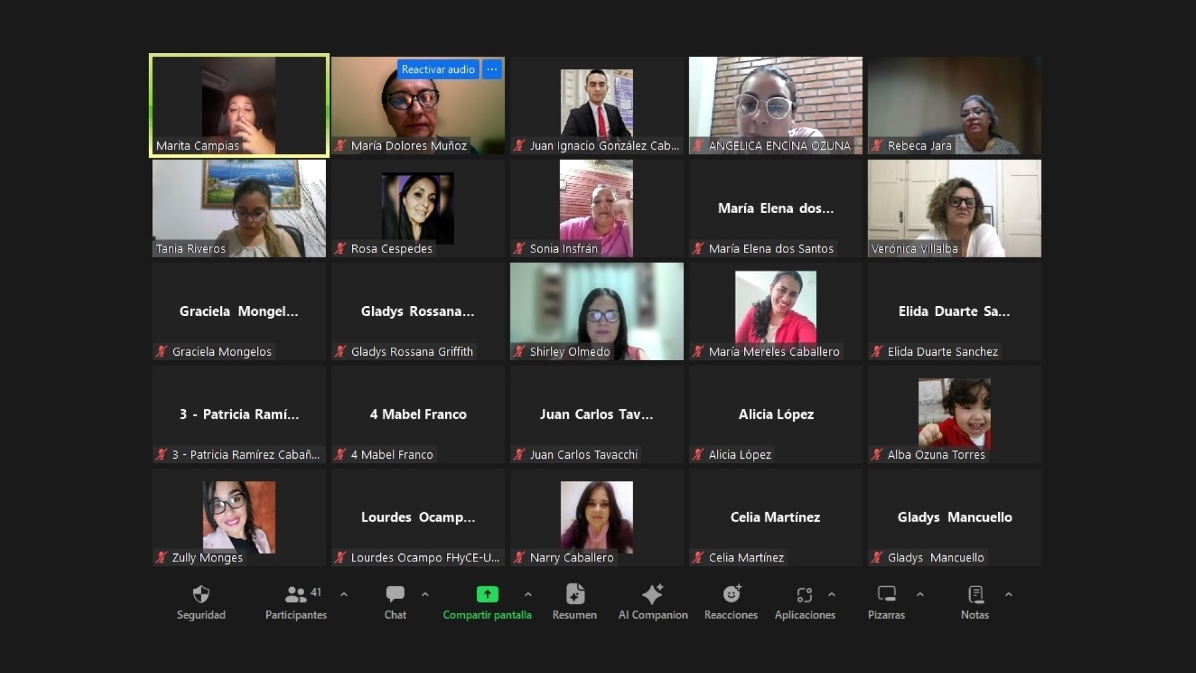The width and height of the screenshot is (1196, 673).
Task: Click muted mic icon for Rosa Cespedes
Action: pos(340,249)
